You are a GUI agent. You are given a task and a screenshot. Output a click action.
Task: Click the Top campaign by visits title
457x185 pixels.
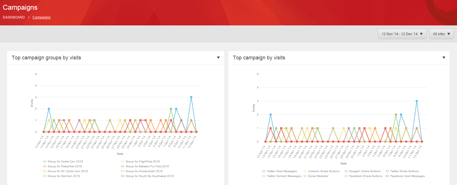pyautogui.click(x=259, y=58)
